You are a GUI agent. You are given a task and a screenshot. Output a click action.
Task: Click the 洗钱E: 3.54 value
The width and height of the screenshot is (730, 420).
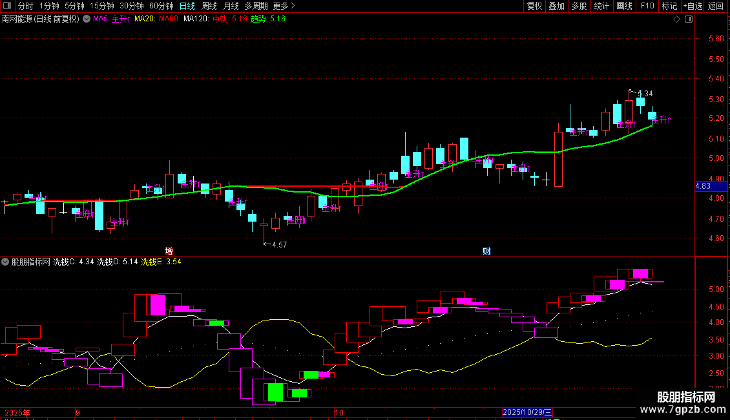click(161, 262)
